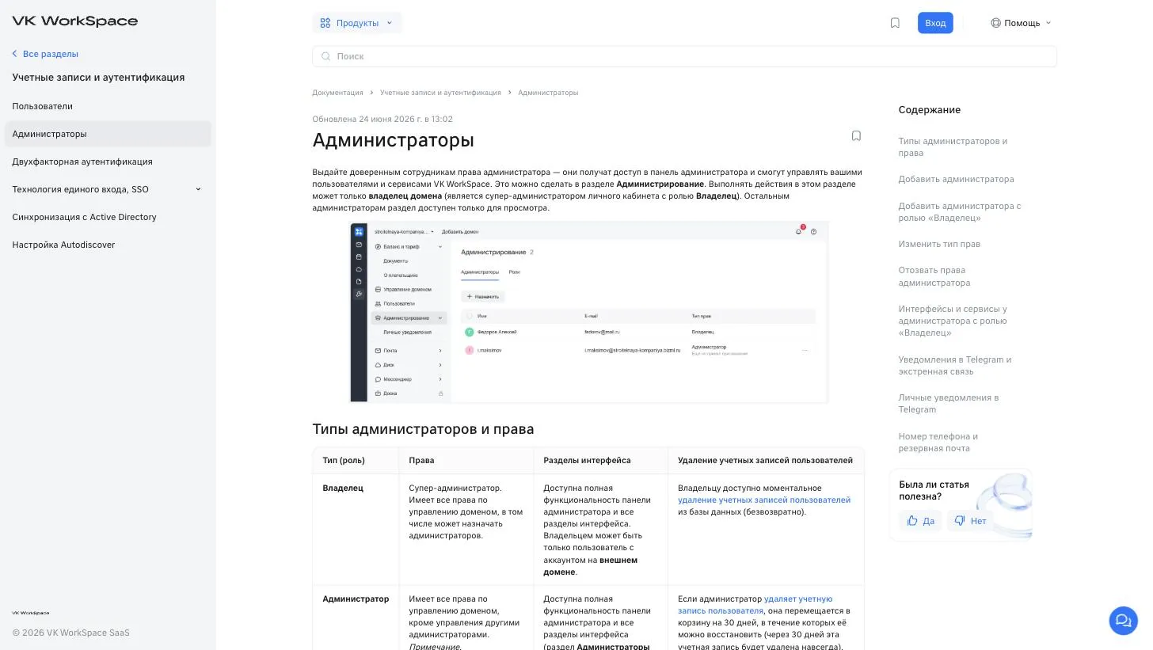1153x650 pixels.
Task: Expand the Помощь dropdown menu
Action: coord(1022,23)
